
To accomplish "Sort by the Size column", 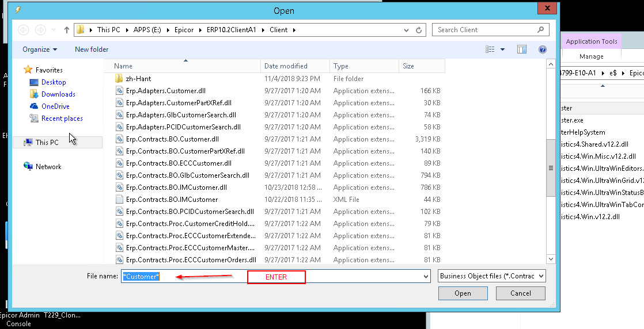I will click(x=422, y=66).
